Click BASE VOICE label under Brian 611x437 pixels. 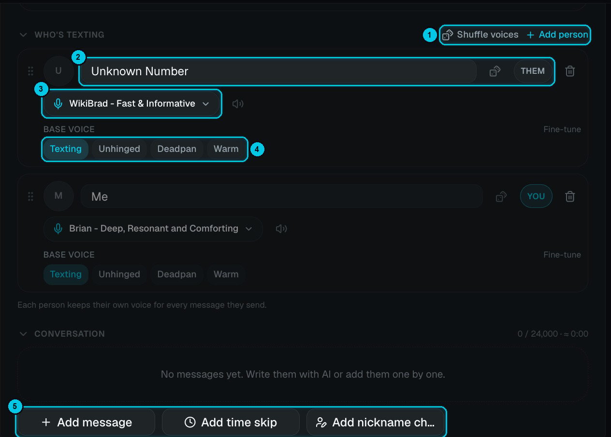(x=69, y=255)
